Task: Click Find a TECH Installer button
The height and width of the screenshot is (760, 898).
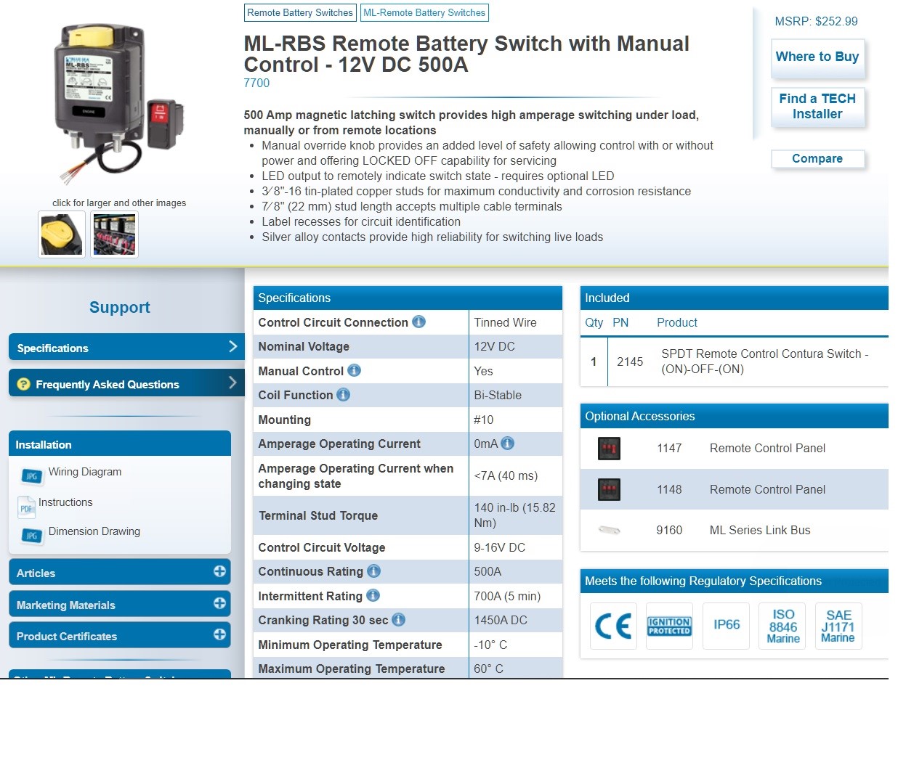Action: click(x=817, y=107)
